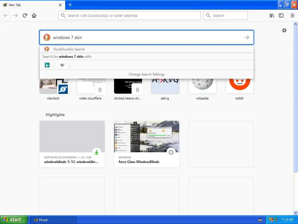Go back with the back arrow button
This screenshot has width=298, height=224.
click(6, 15)
